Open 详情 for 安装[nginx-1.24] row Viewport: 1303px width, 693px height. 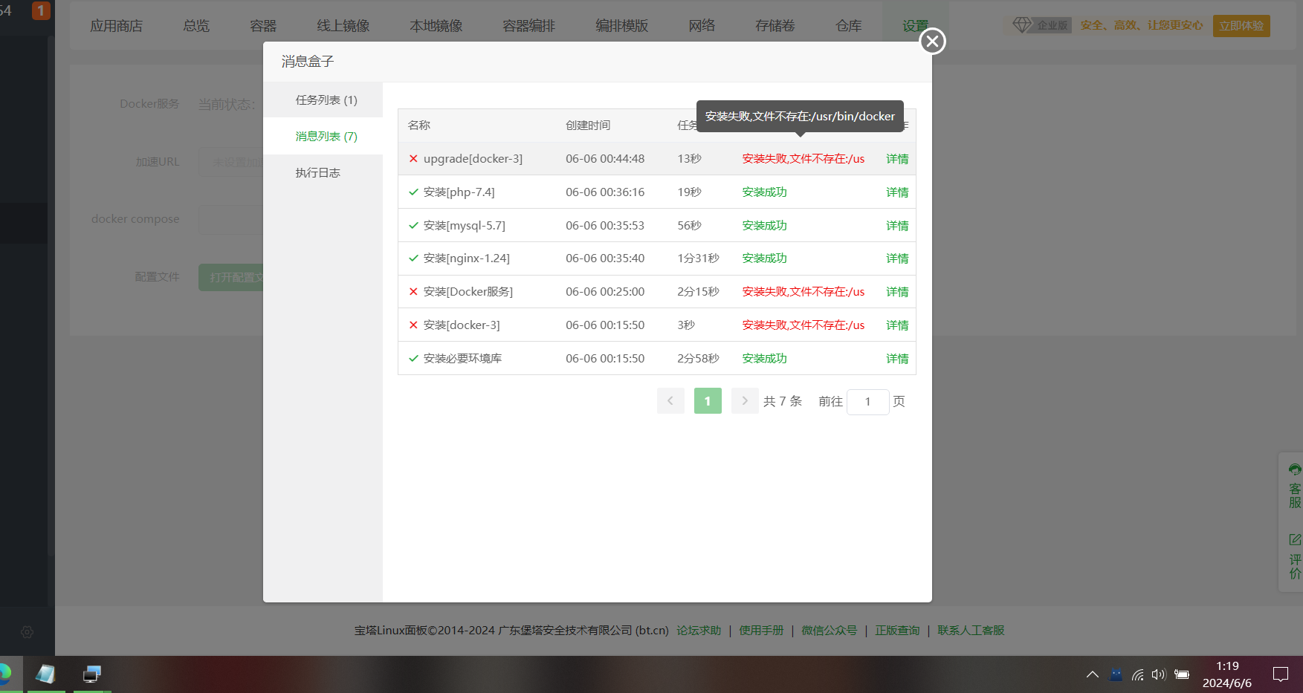pyautogui.click(x=897, y=258)
